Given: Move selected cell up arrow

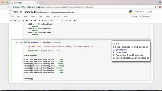Looking at the screenshot, I should tap(31, 20).
